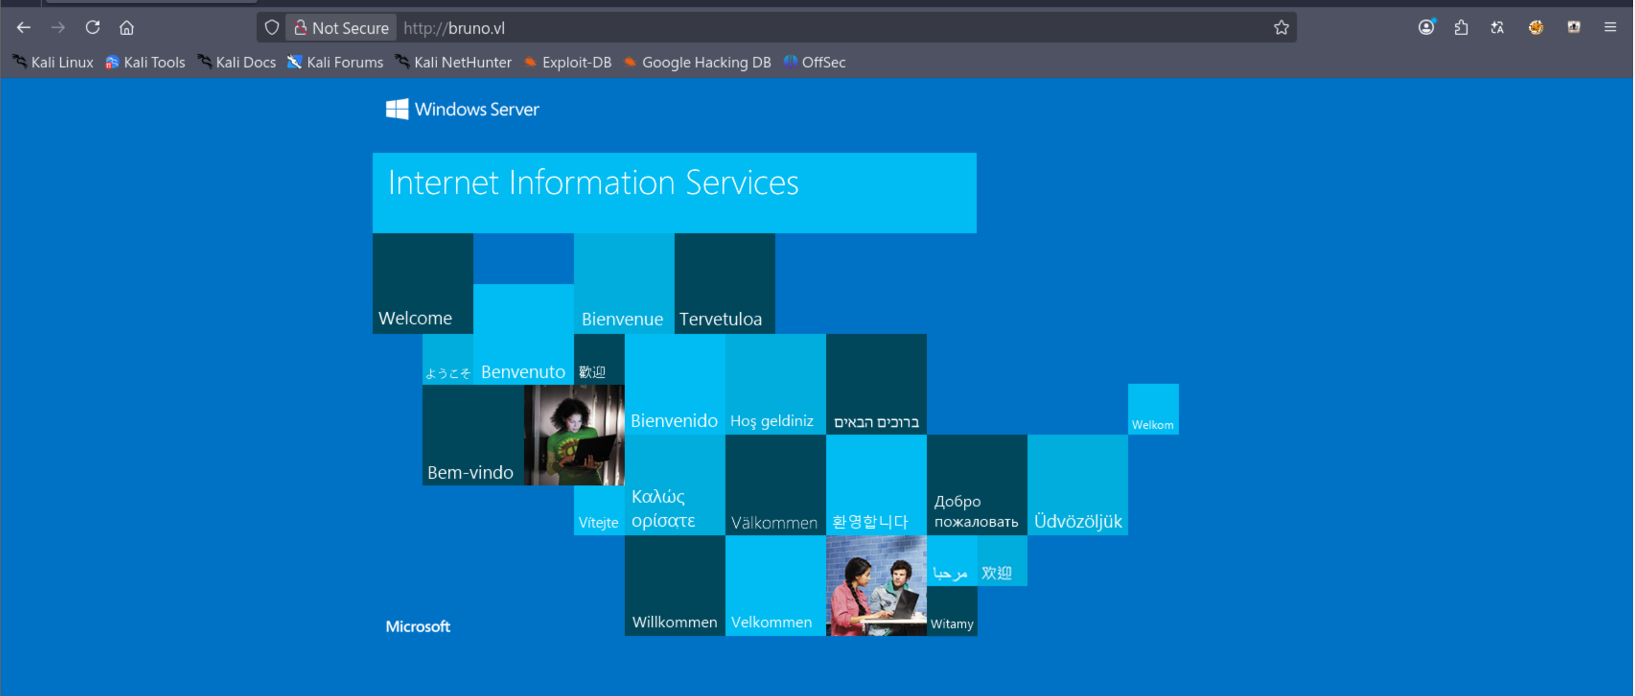Screen dimensions: 1635x696
Task: Open the browser home page
Action: pyautogui.click(x=127, y=27)
